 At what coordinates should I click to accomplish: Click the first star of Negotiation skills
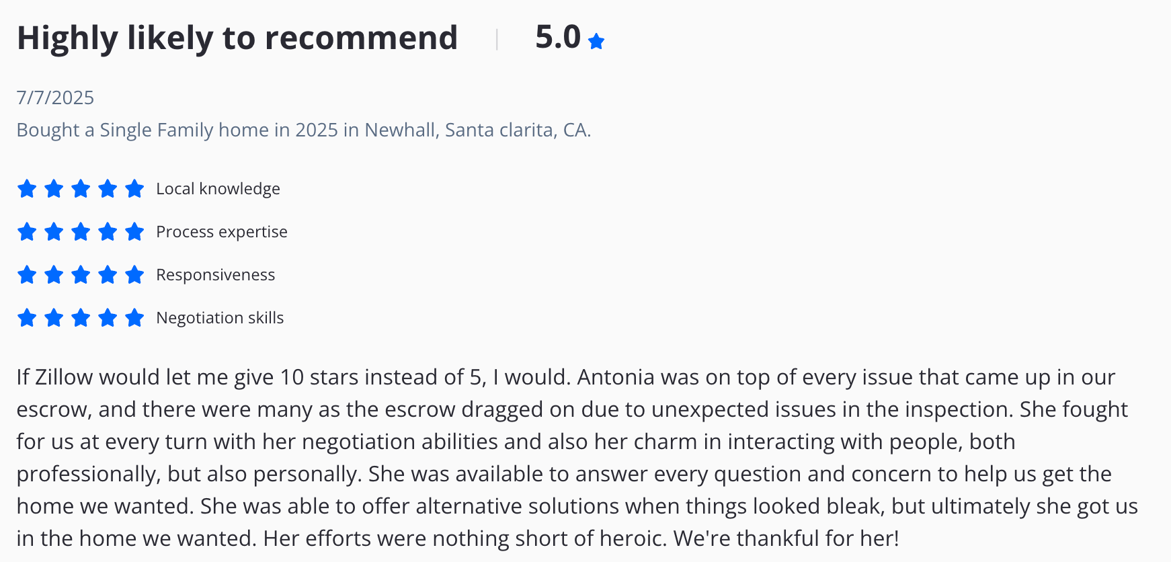(x=27, y=318)
